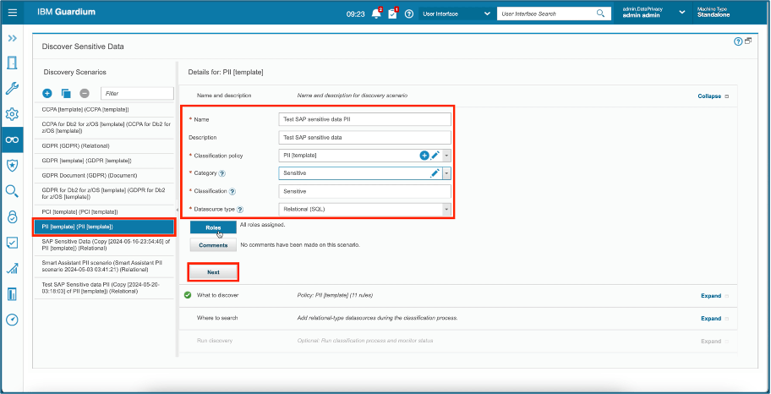
Task: Click the User Interface Search box
Action: pyautogui.click(x=546, y=14)
